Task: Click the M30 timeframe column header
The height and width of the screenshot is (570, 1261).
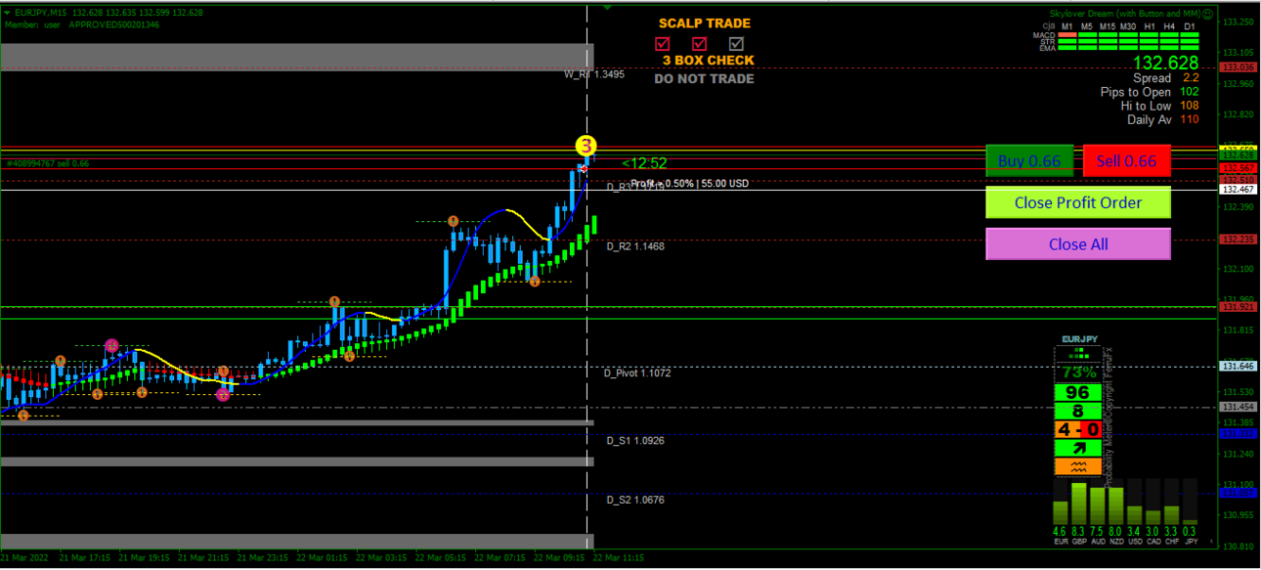Action: pos(1128,25)
